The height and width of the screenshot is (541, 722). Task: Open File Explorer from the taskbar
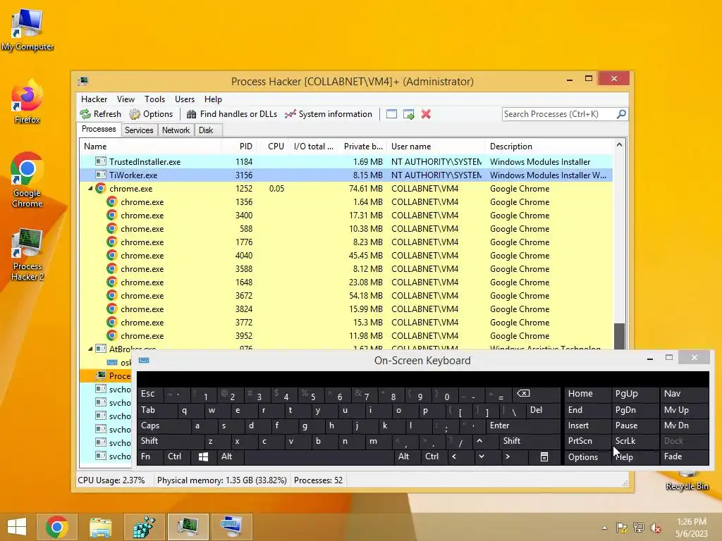100,527
